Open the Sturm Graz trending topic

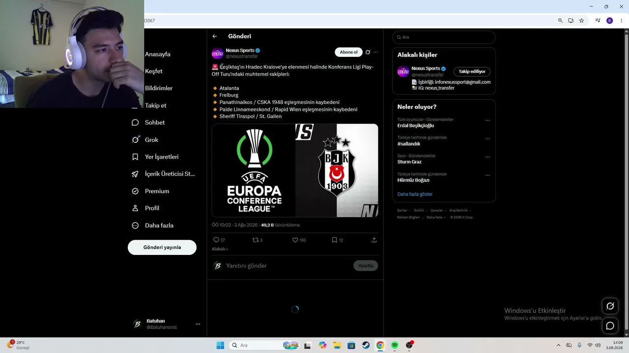tap(409, 162)
